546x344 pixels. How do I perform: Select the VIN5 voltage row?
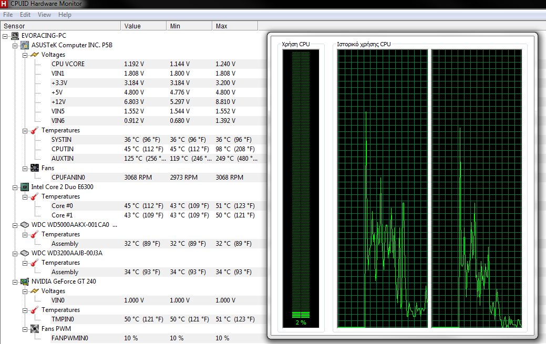pos(158,111)
